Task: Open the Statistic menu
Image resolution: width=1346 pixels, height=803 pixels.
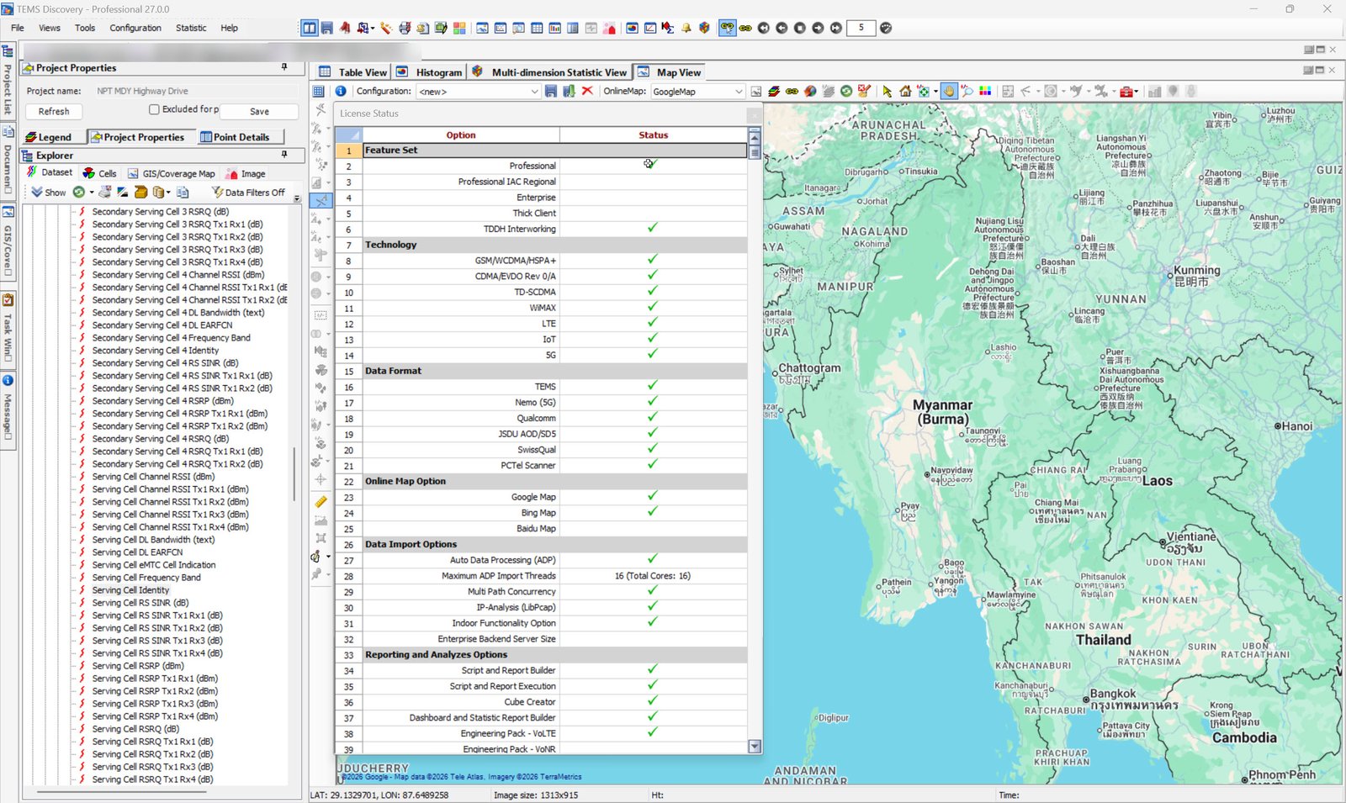Action: click(x=191, y=28)
